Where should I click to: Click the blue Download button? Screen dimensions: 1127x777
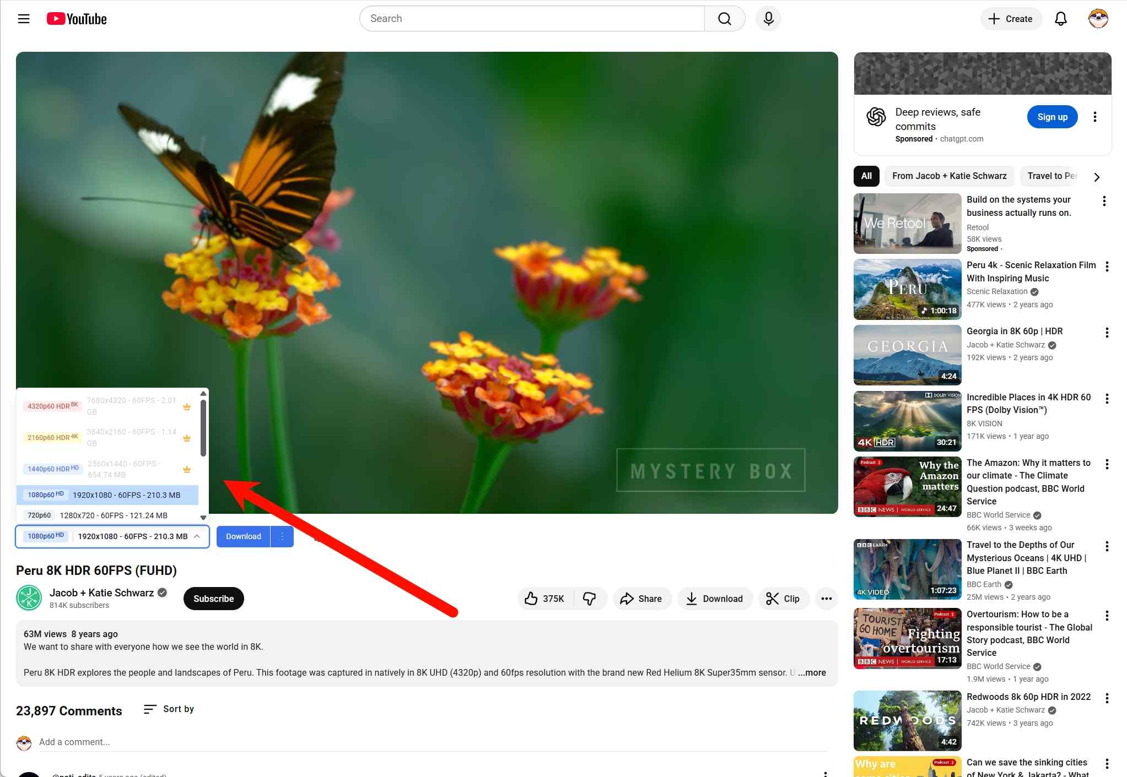243,536
